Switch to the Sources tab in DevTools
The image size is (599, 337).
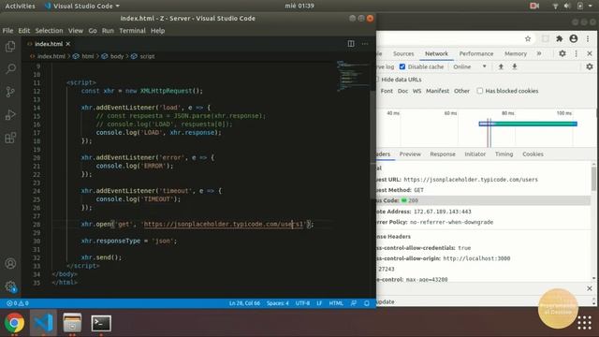click(403, 54)
